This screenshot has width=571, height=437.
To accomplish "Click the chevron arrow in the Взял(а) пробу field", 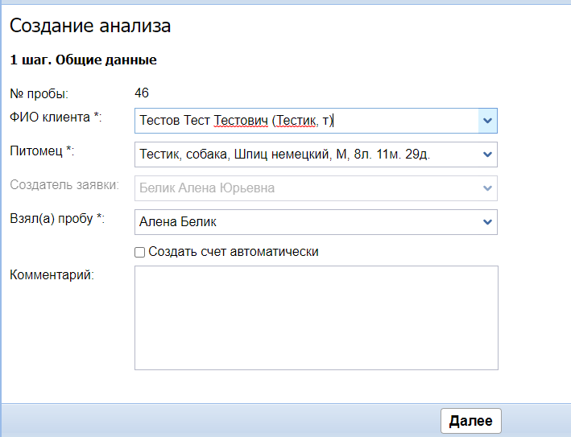I will (x=486, y=222).
